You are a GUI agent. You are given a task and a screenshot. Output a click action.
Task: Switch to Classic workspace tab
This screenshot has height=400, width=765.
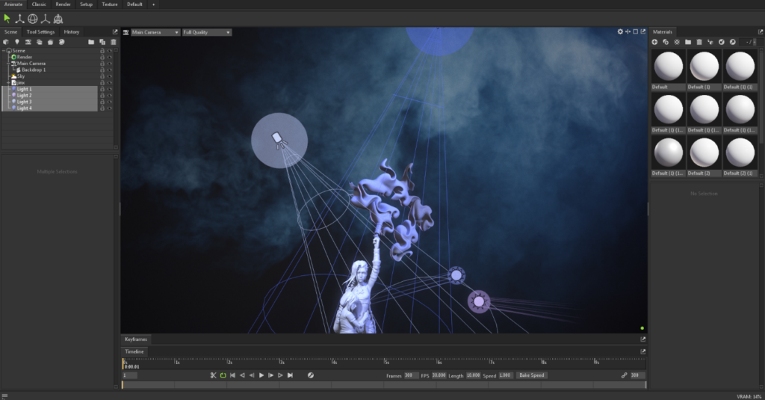click(39, 4)
